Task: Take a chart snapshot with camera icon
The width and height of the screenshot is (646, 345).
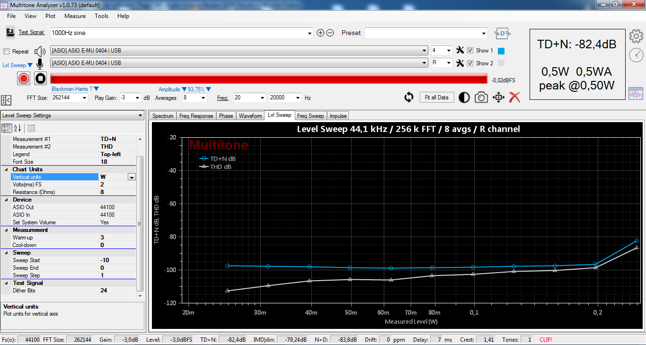Action: pyautogui.click(x=481, y=97)
